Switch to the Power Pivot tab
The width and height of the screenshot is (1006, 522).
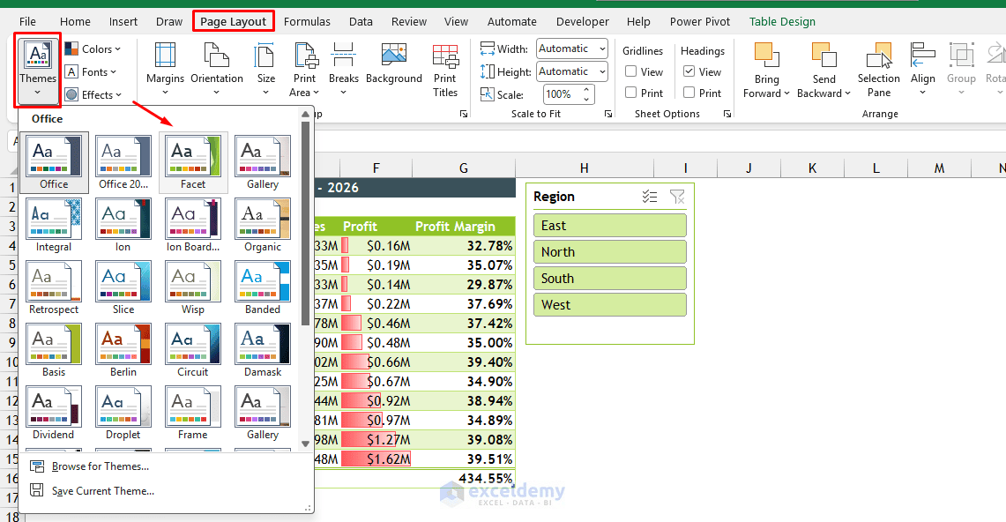(x=700, y=22)
